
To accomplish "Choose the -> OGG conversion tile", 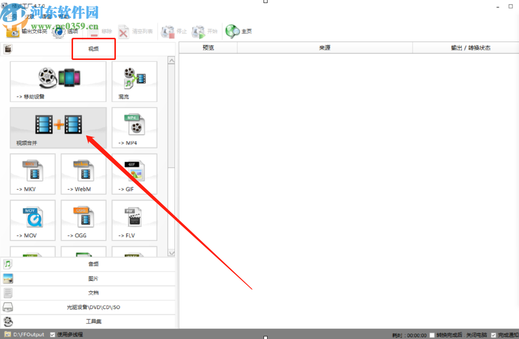I will point(84,220).
